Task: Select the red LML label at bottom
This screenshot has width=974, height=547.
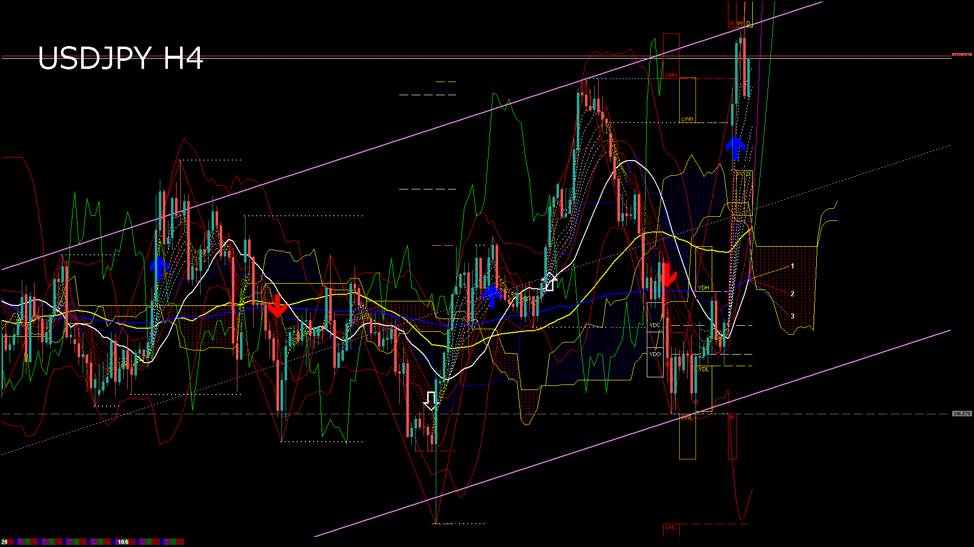Action: tap(671, 527)
